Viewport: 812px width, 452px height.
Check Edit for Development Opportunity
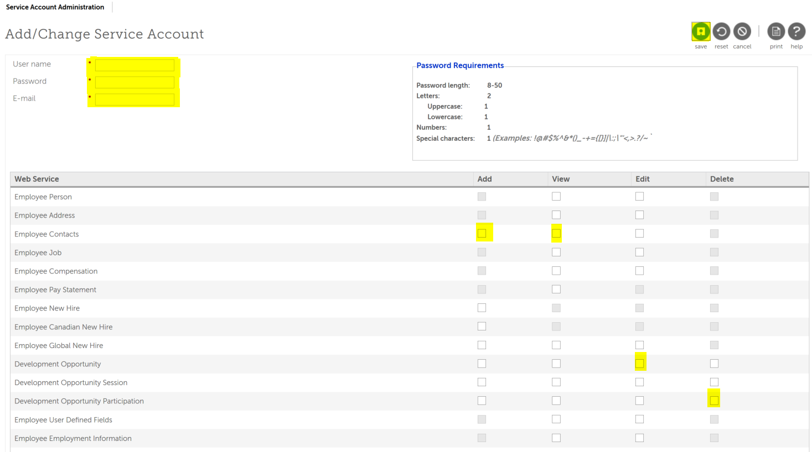pos(640,364)
